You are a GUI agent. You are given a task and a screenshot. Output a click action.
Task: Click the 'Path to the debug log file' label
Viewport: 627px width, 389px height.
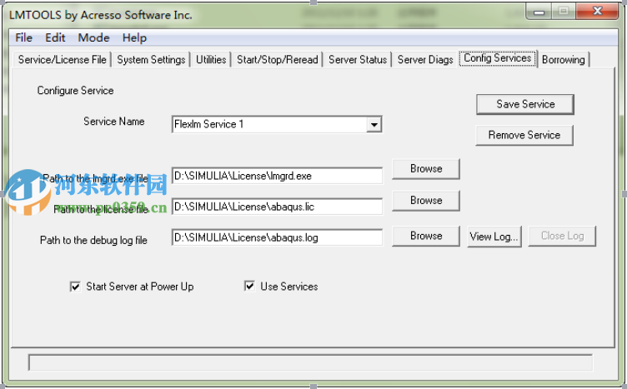click(93, 241)
